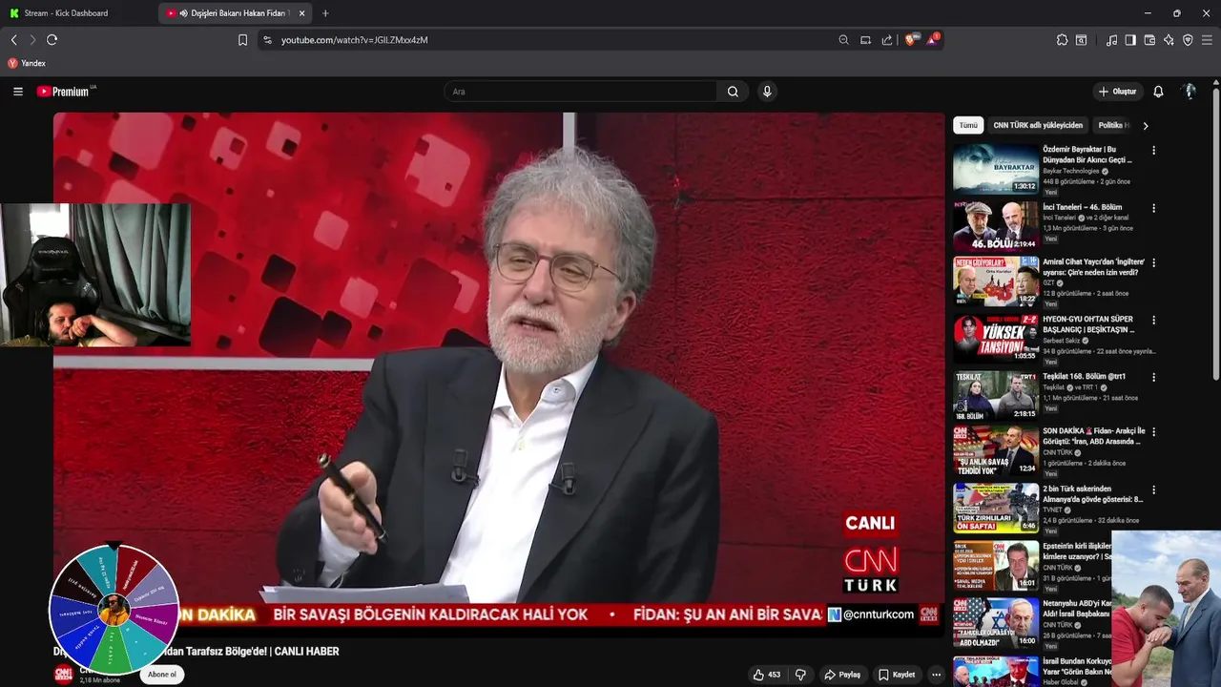
Task: Open the browser extensions puzzle icon
Action: coord(1062,40)
